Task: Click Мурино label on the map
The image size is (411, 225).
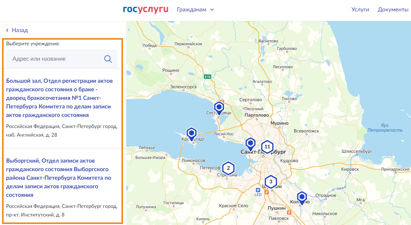Action: [x=279, y=123]
